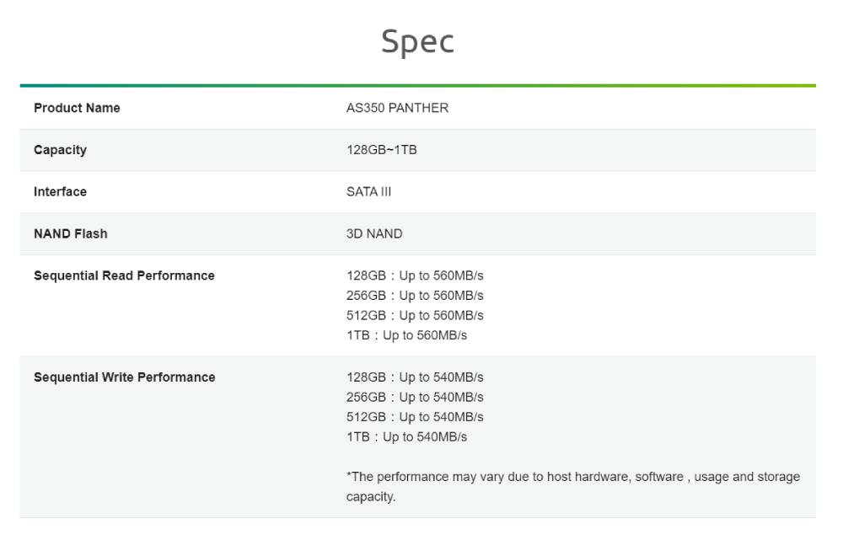The width and height of the screenshot is (843, 540).
Task: Click the Interface label
Action: 60,192
